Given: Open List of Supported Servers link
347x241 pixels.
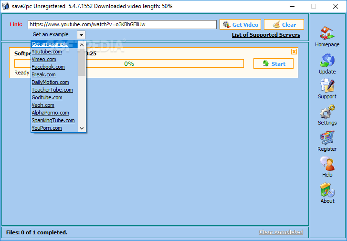Looking at the screenshot, I should (266, 35).
